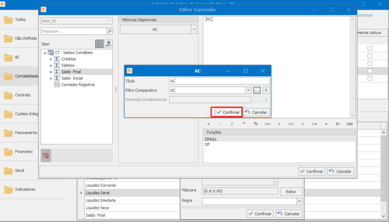389x222 pixels.
Task: Expand the Saldo Inicial tree node
Action: point(51,79)
